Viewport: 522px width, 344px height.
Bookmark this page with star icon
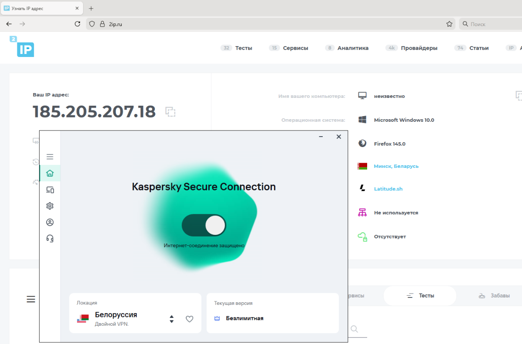[x=449, y=24]
